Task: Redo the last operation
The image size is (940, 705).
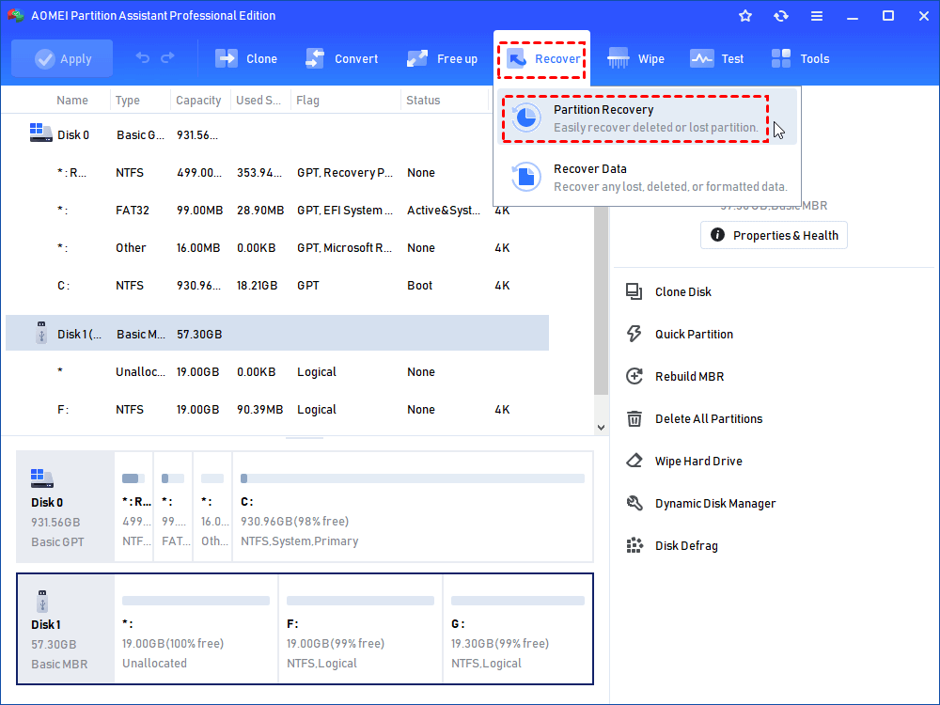Action: (x=168, y=57)
